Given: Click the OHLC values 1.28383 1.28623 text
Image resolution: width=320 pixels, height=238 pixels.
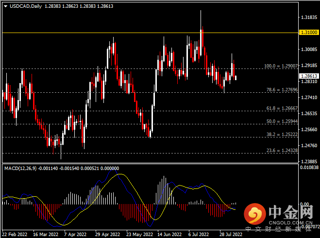Looking at the screenshot, I should [x=62, y=6].
